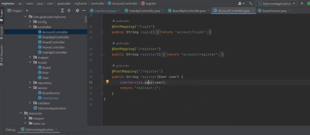Expand the validator folder
310x135 pixels.
[30, 103]
